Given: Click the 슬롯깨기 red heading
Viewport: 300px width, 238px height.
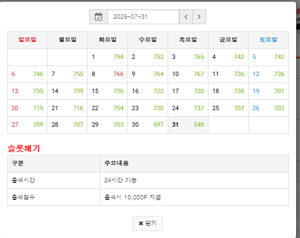Looking at the screenshot, I should 24,148.
